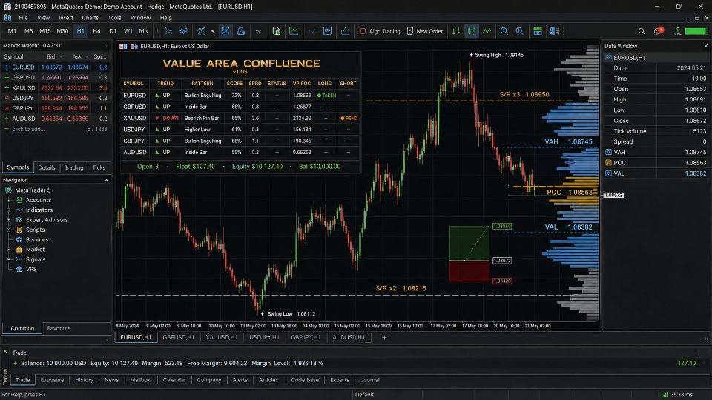Click the VAH indicator icon in Data Window
The width and height of the screenshot is (712, 400).
[608, 152]
